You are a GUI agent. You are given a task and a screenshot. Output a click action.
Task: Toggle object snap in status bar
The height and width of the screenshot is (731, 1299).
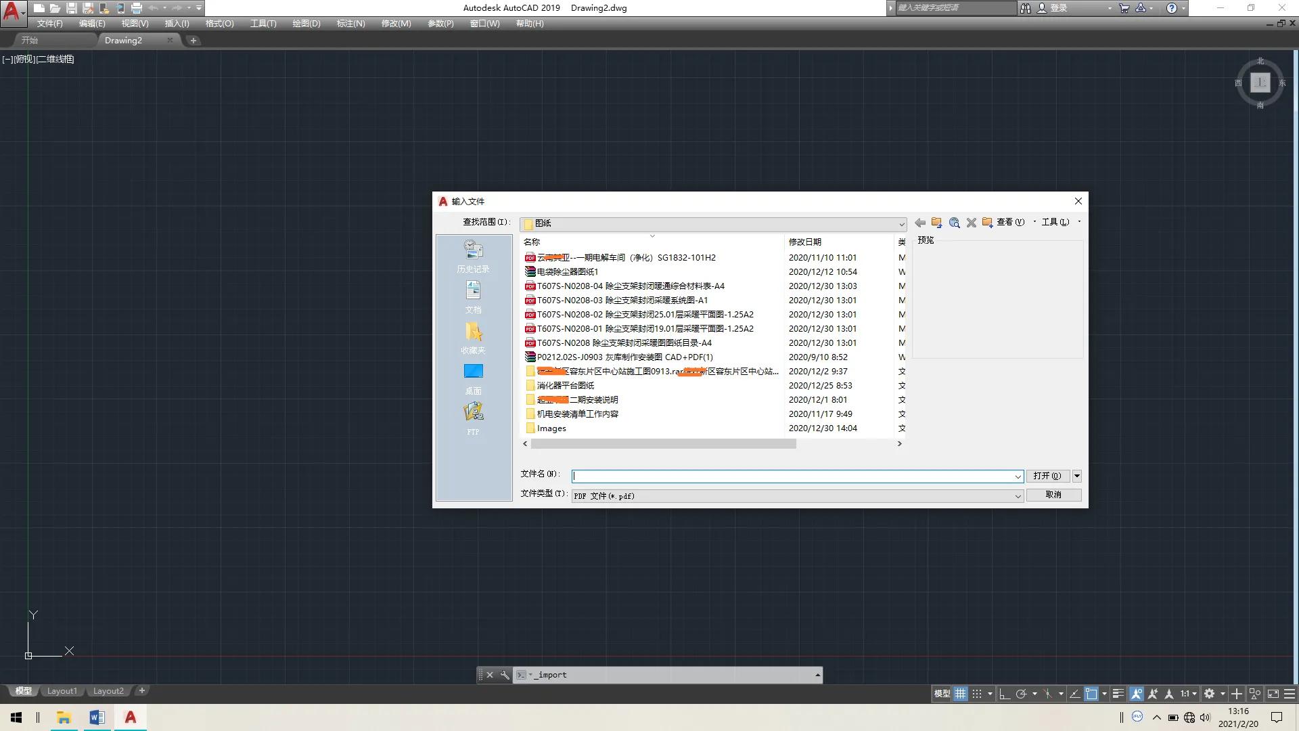1091,694
